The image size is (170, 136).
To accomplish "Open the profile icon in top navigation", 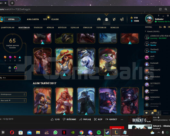I will coord(99,19).
